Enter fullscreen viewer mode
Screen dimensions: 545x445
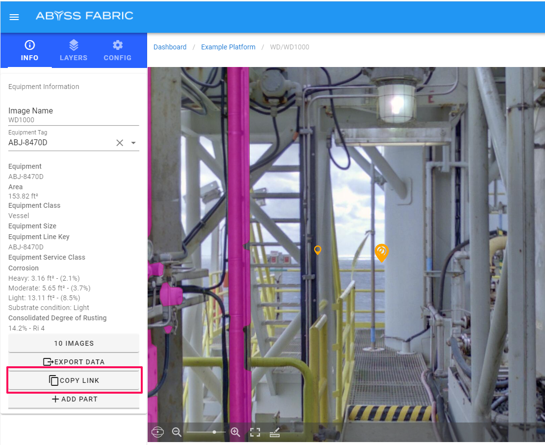(x=255, y=432)
